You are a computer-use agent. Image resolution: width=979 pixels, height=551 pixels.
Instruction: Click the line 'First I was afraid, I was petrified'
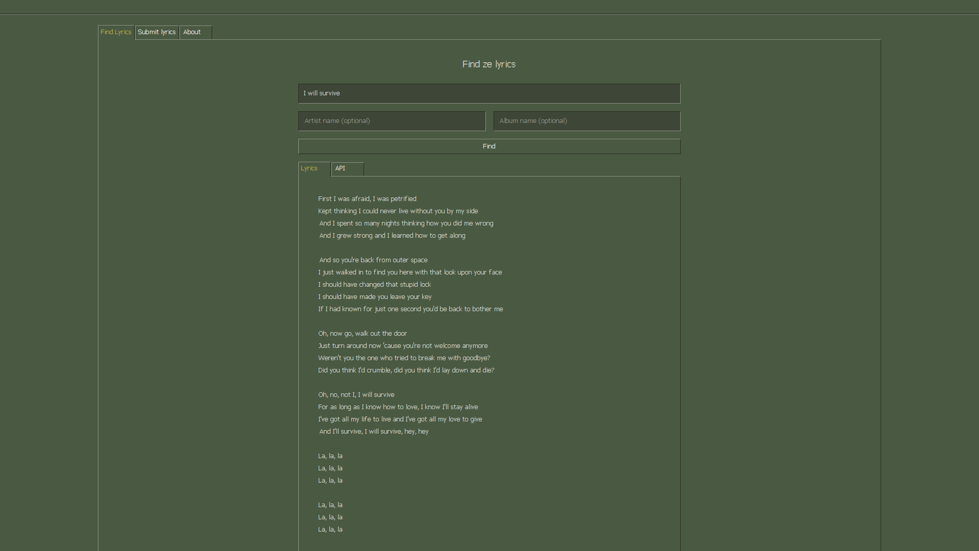click(367, 199)
